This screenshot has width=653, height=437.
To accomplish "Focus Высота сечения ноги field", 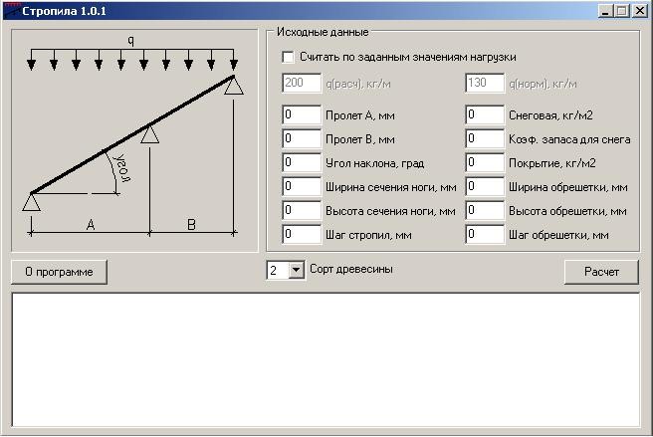I will tap(302, 210).
